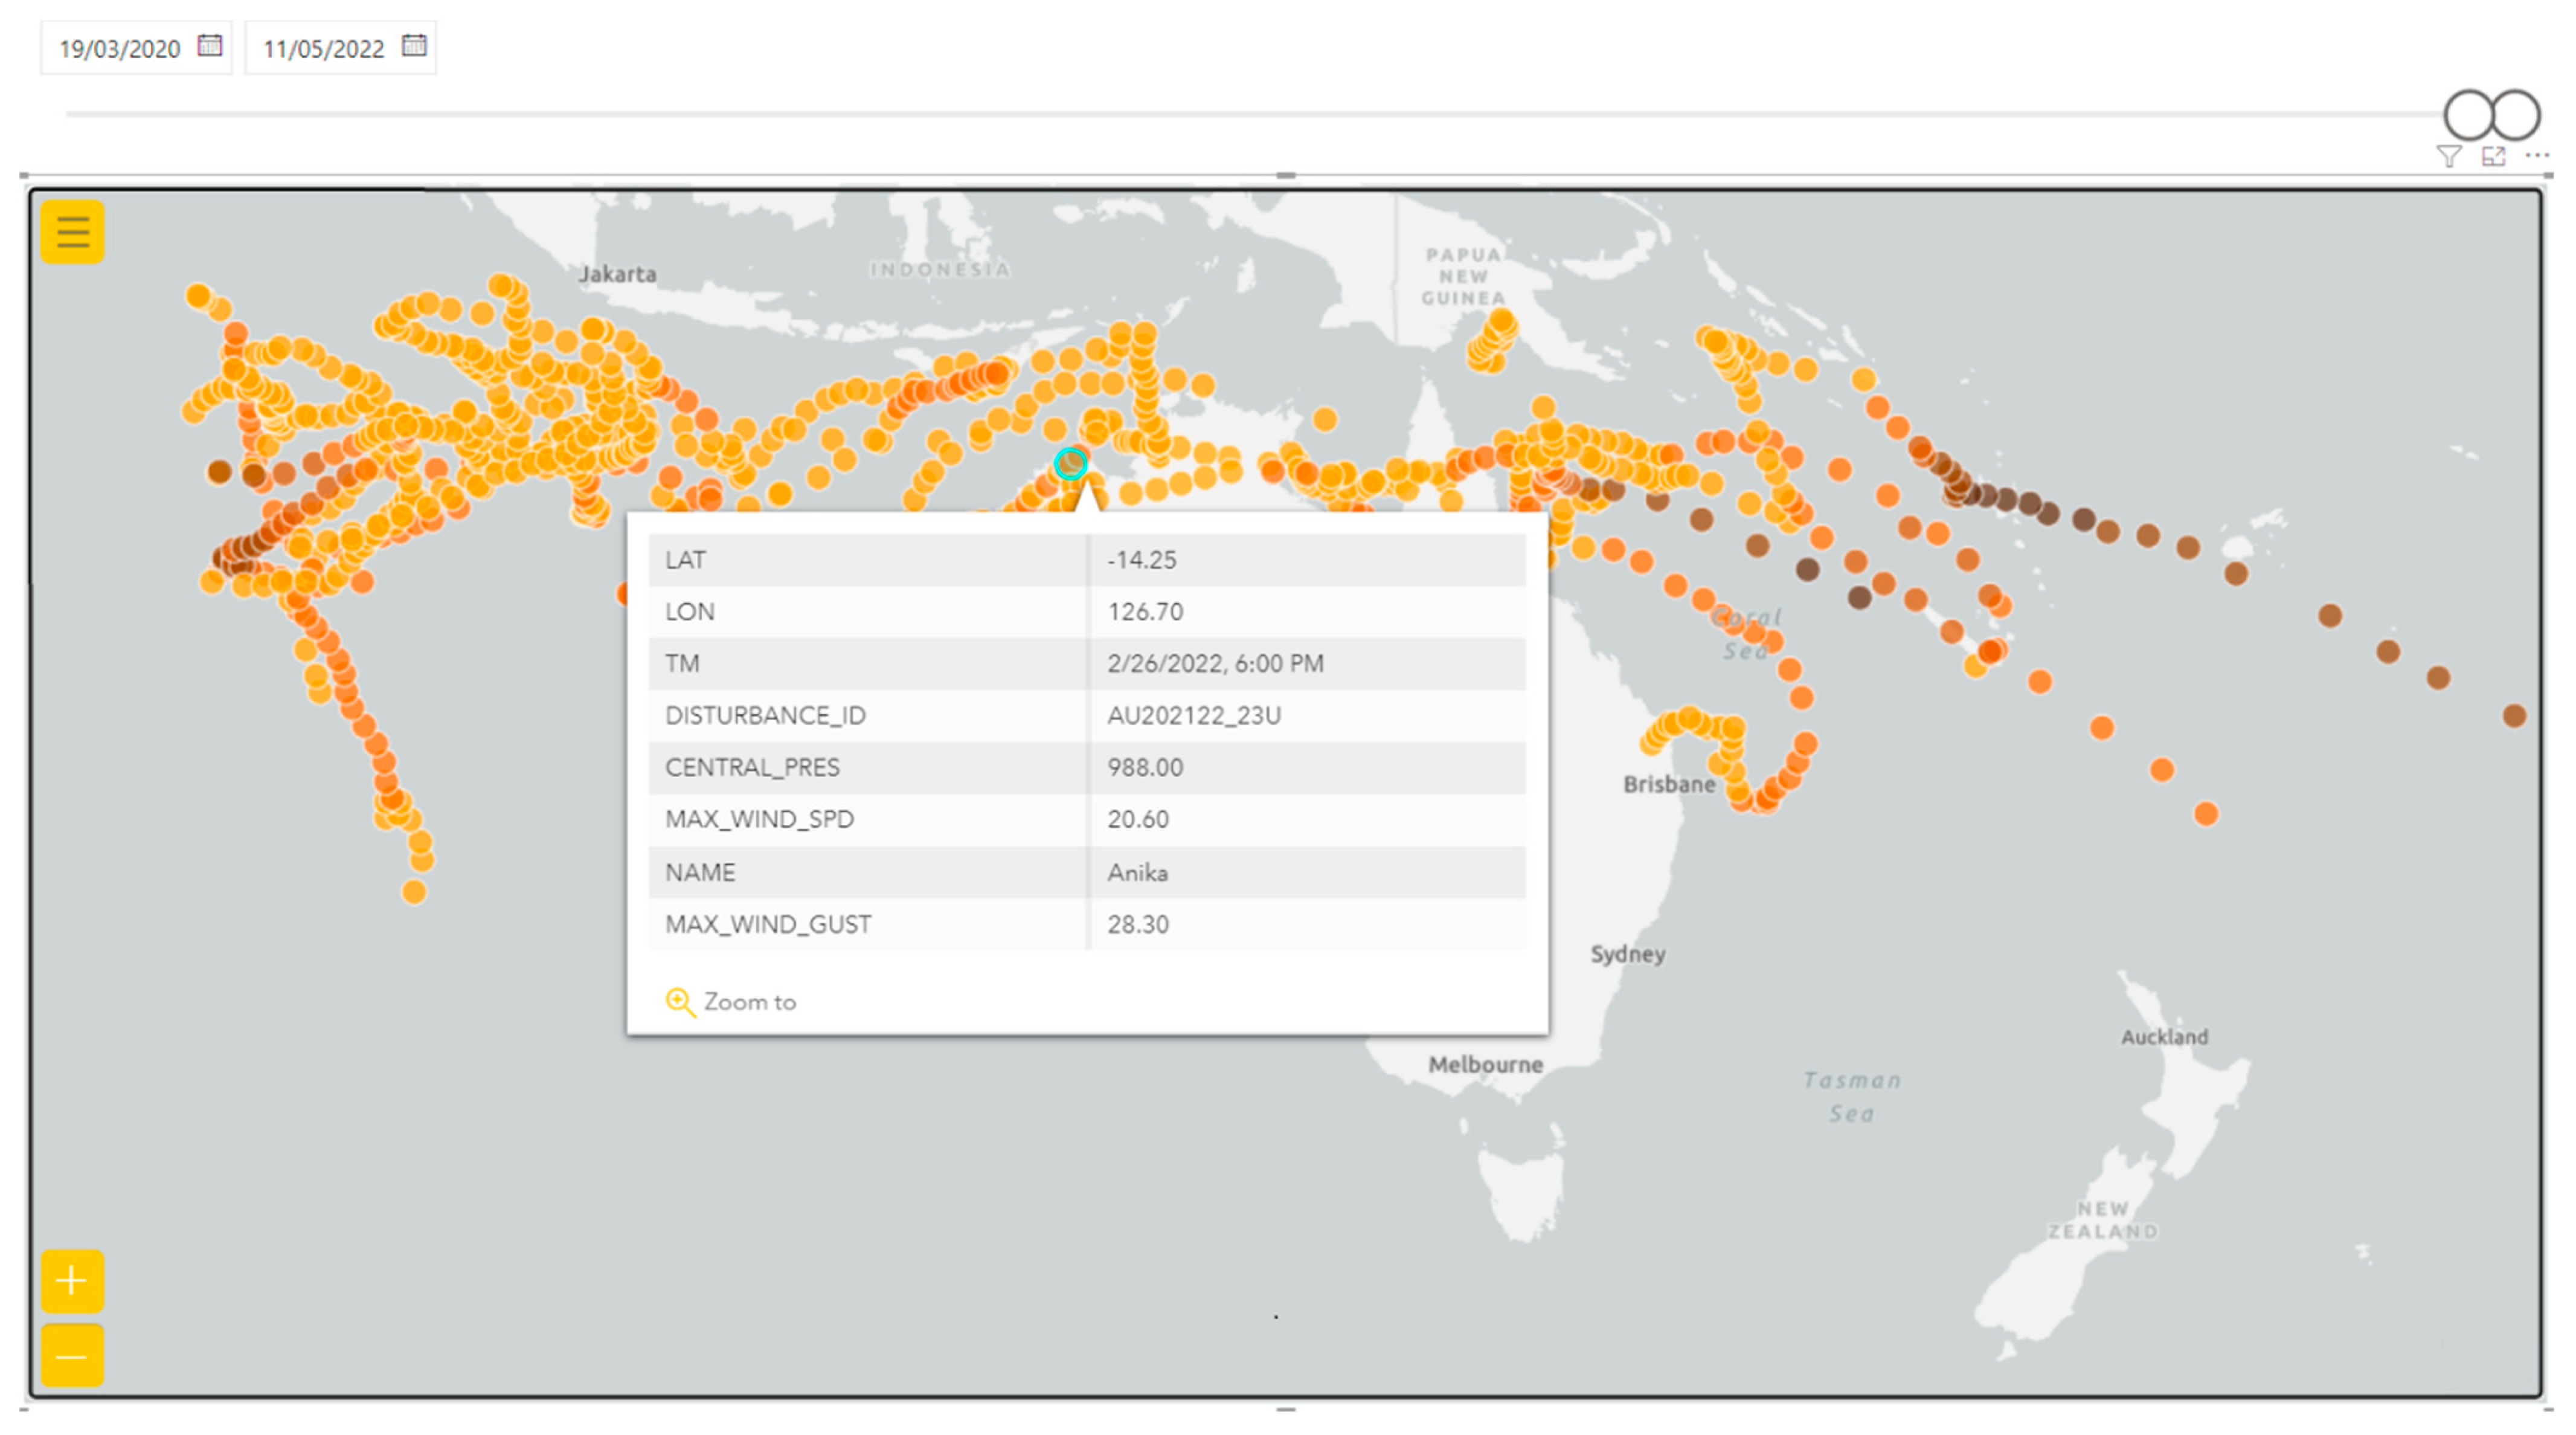Click the yellow minus zoom-out button

click(72, 1356)
